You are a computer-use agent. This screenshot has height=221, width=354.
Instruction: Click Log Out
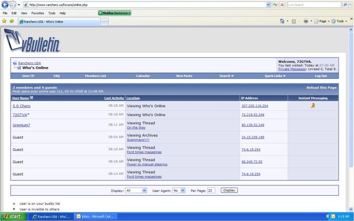(x=321, y=76)
